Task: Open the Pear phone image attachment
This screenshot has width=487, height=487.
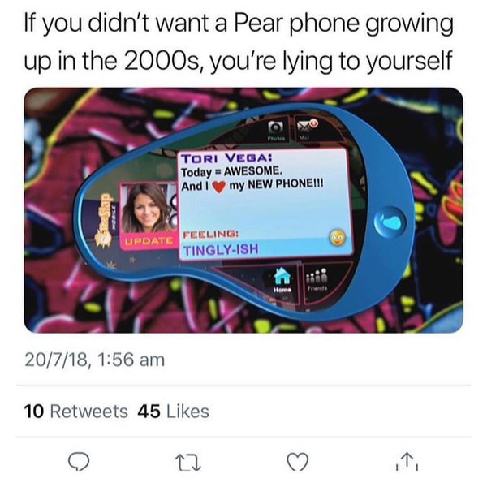Action: pos(243,210)
